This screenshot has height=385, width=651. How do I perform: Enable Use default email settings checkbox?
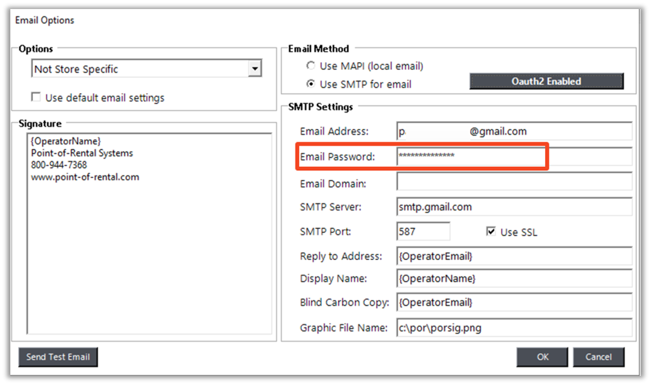[x=36, y=98]
